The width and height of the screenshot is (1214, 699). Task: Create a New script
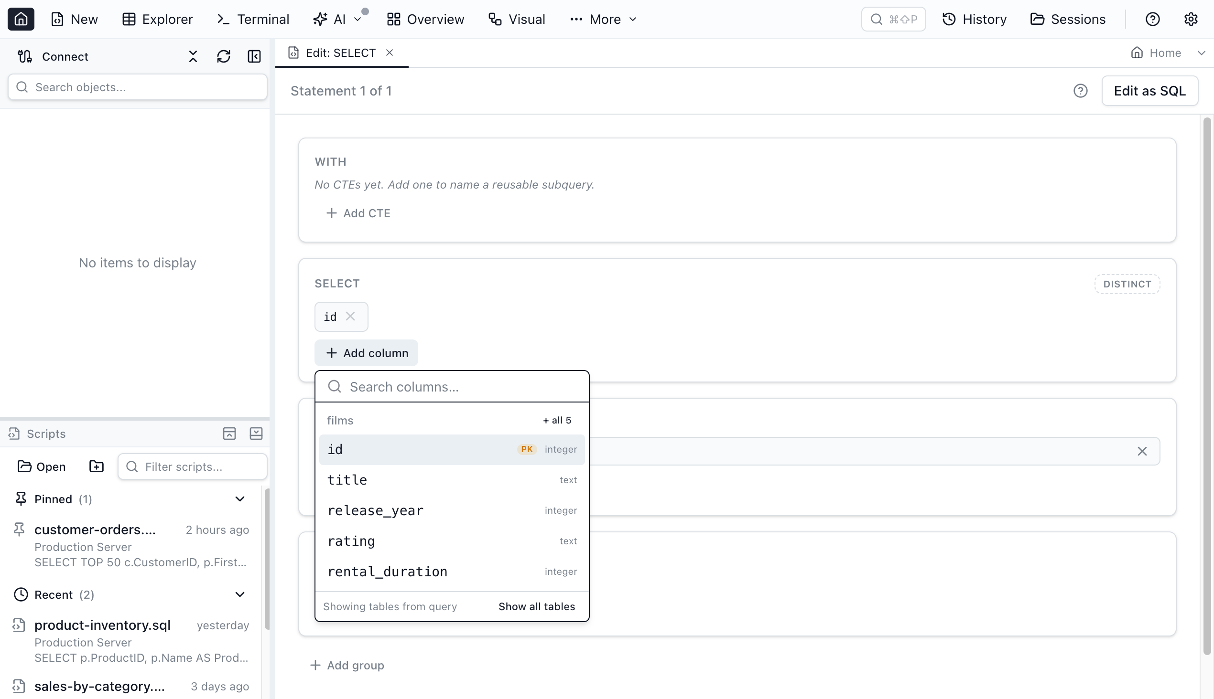(75, 19)
